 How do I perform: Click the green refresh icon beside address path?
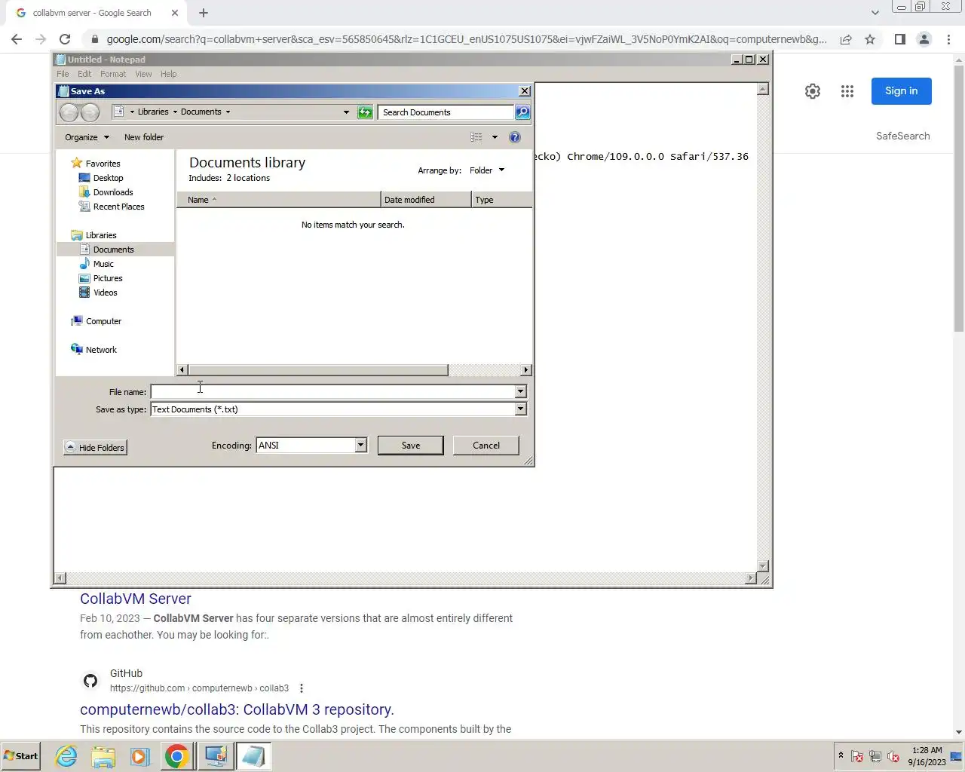click(x=365, y=112)
